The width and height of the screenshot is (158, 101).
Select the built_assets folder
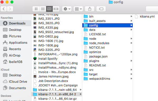coord(107,21)
